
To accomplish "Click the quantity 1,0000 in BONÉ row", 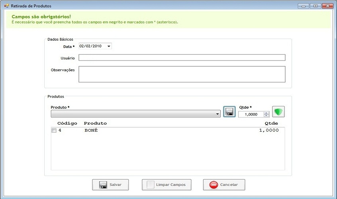I will click(269, 130).
